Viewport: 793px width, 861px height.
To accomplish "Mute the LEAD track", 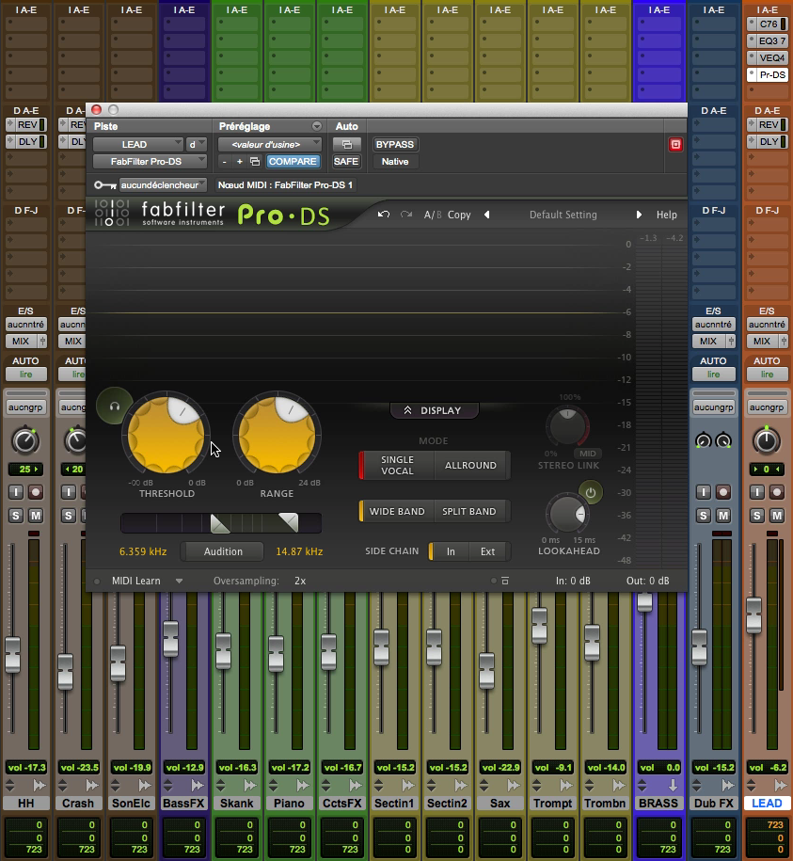I will [776, 516].
